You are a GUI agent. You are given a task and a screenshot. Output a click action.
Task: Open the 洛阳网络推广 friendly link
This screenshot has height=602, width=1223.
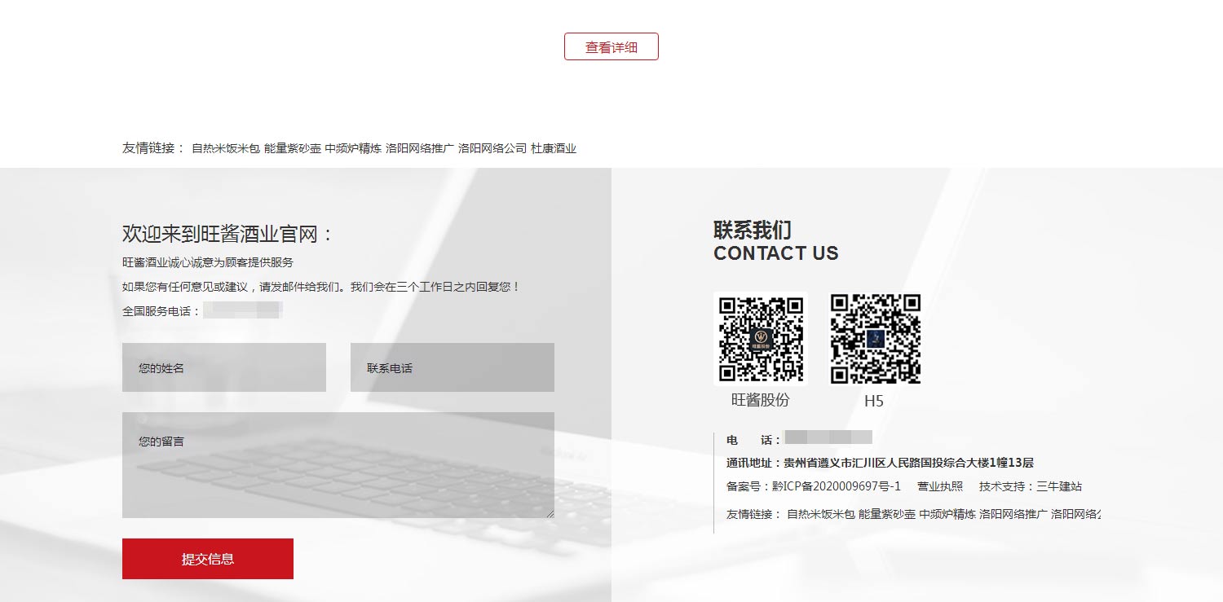pos(417,148)
